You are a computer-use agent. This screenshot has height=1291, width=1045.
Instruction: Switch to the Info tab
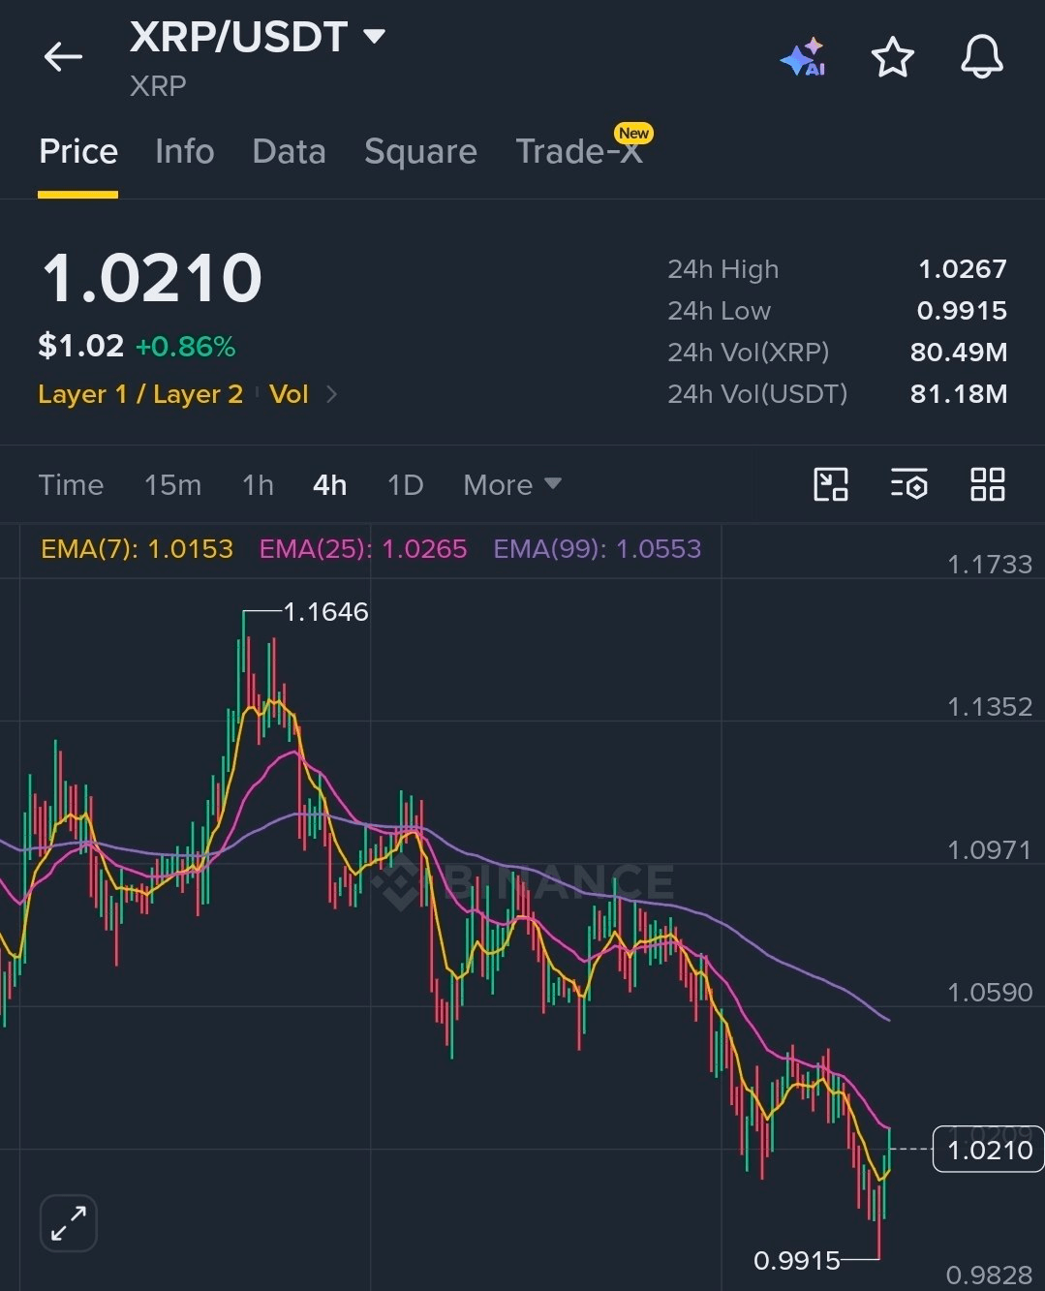(x=184, y=152)
